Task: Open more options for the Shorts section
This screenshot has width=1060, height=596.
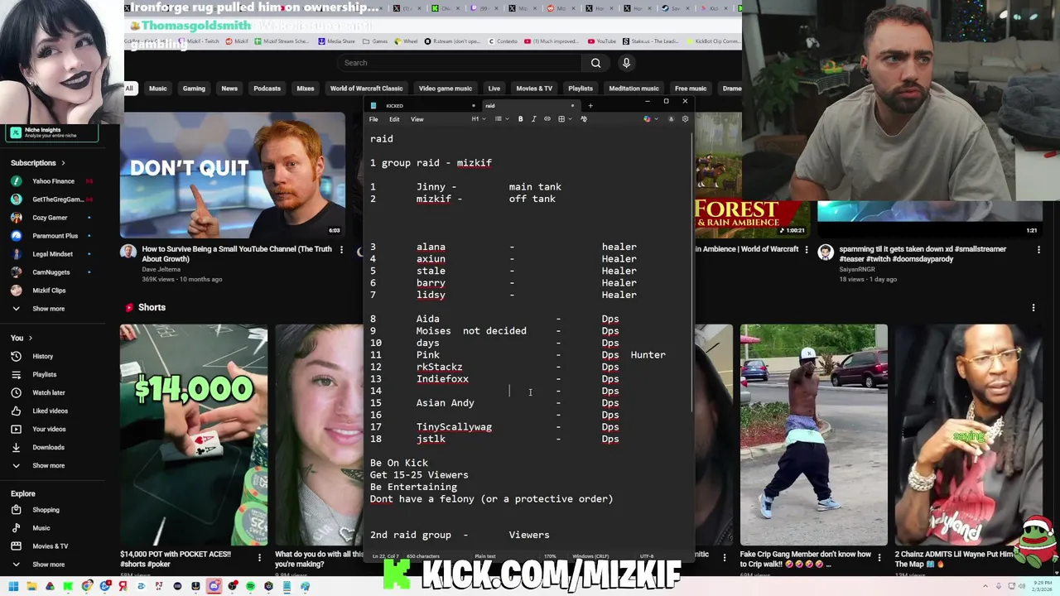Action: 1033,308
